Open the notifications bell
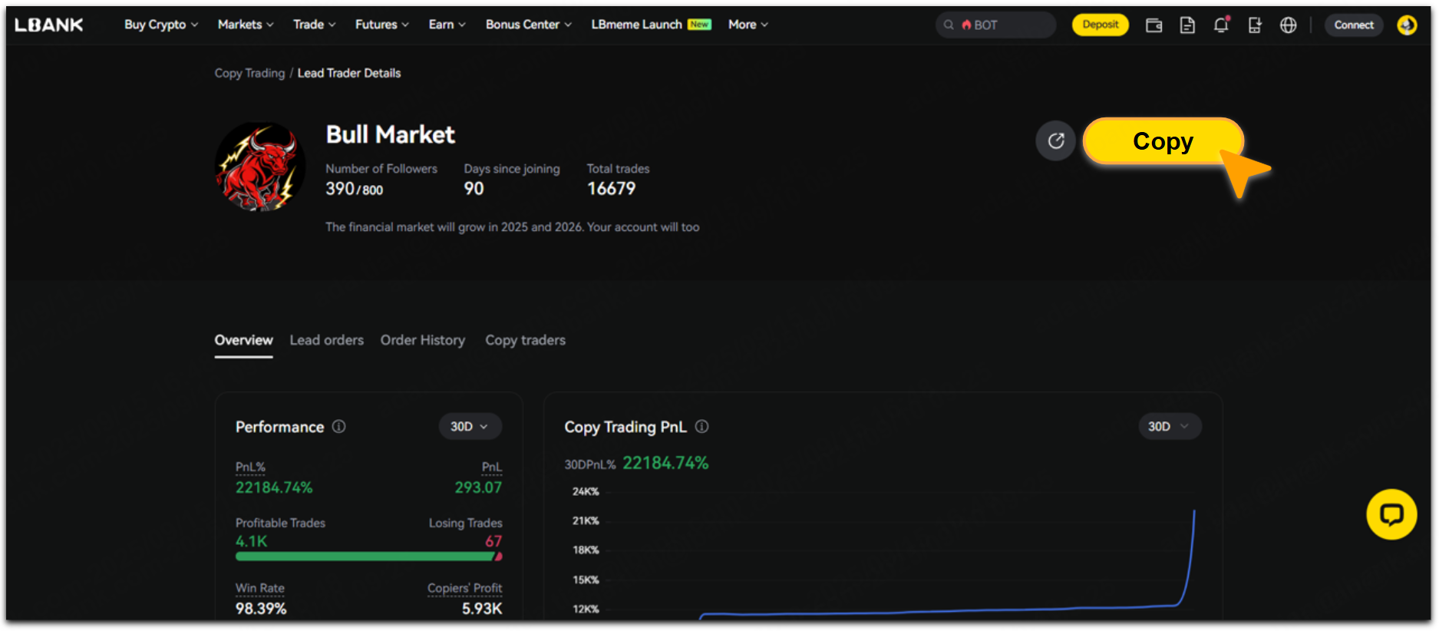 coord(1221,25)
